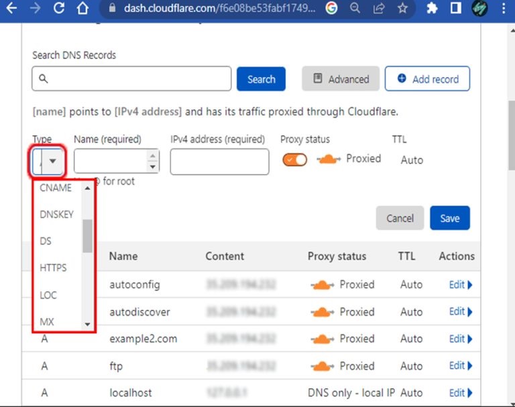515x407 pixels.
Task: Click the browser back arrow
Action: coord(11,9)
